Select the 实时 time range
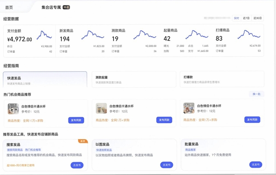 coord(236,18)
